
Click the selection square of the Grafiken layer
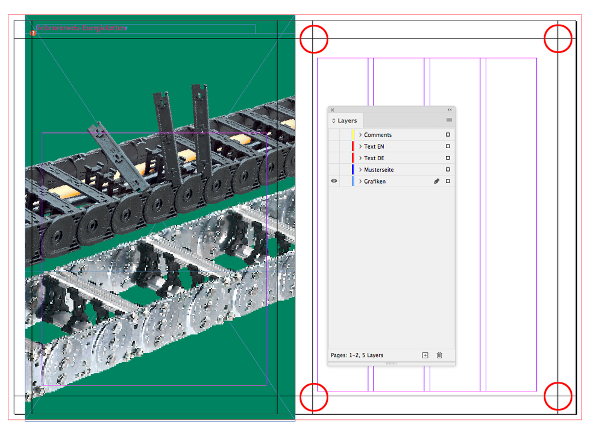point(448,181)
